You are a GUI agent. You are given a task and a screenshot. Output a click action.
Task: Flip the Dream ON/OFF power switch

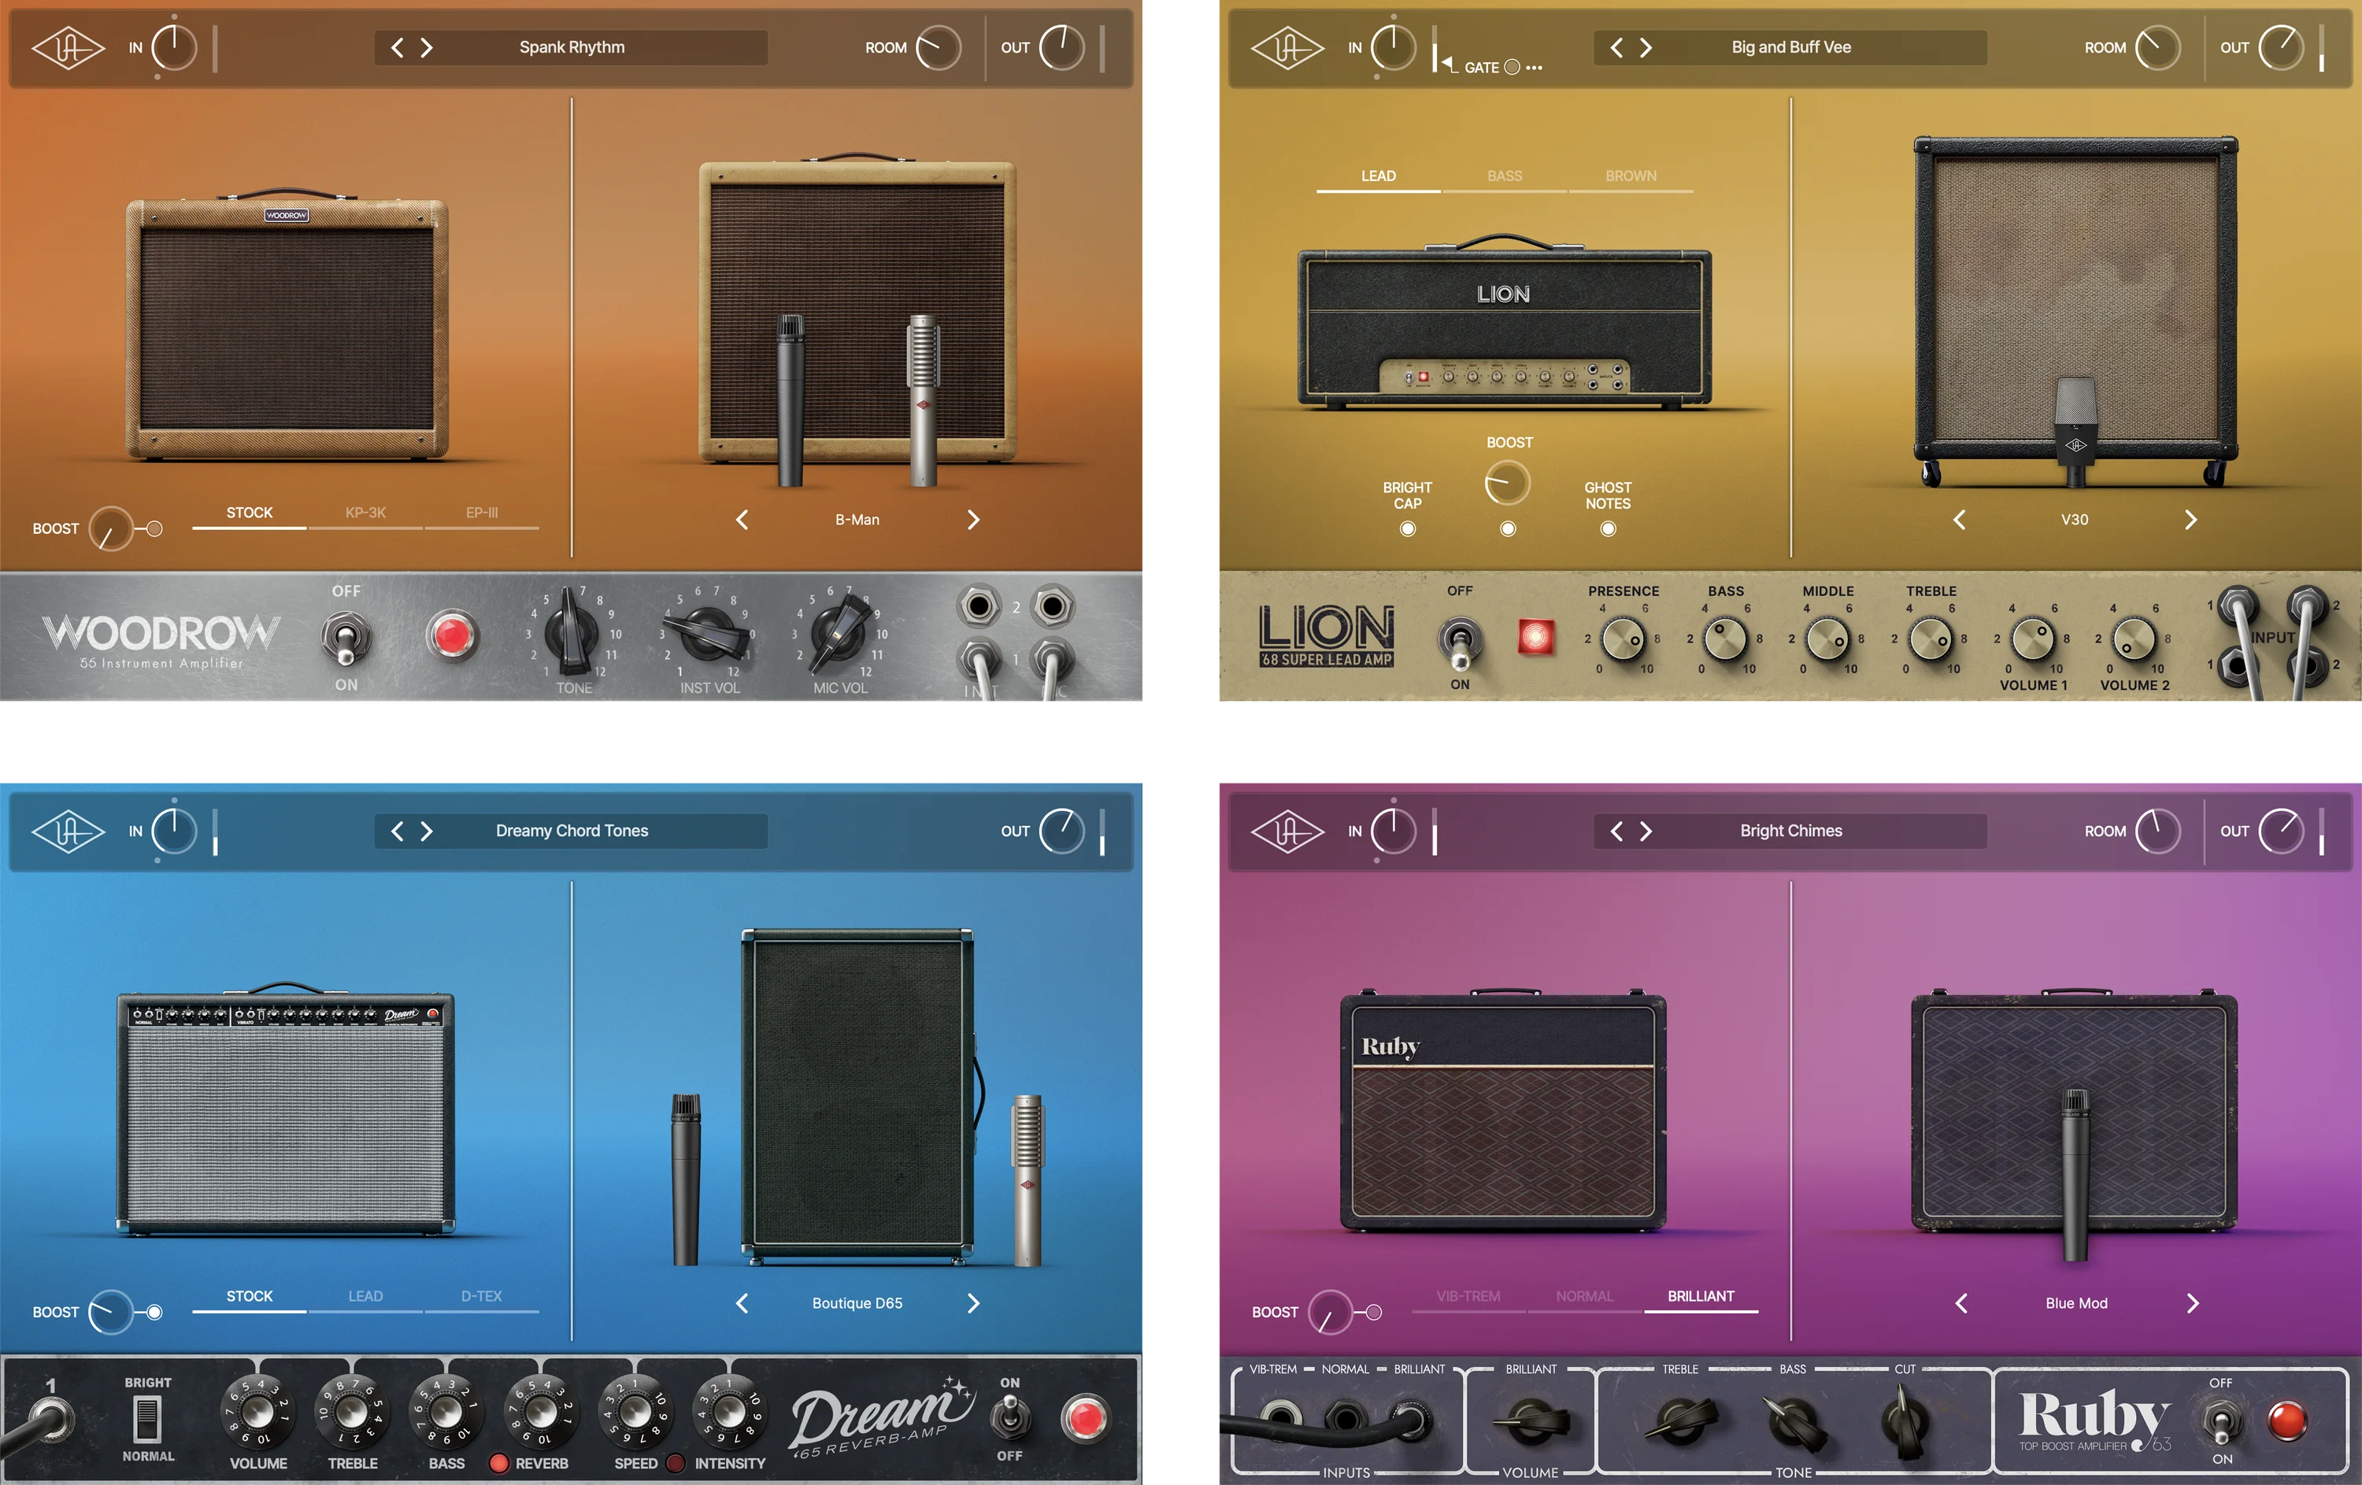pyautogui.click(x=1009, y=1418)
